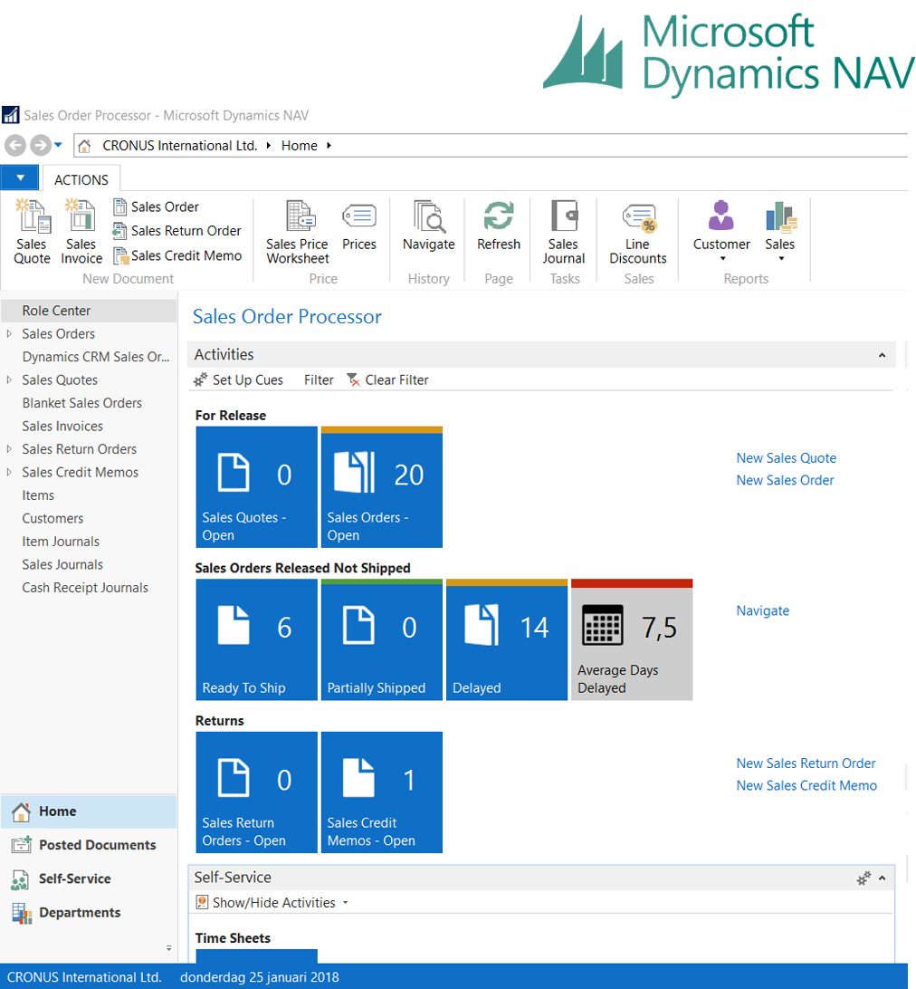Open Sales Credit Memos - Open tile
The image size is (916, 989).
pyautogui.click(x=382, y=792)
